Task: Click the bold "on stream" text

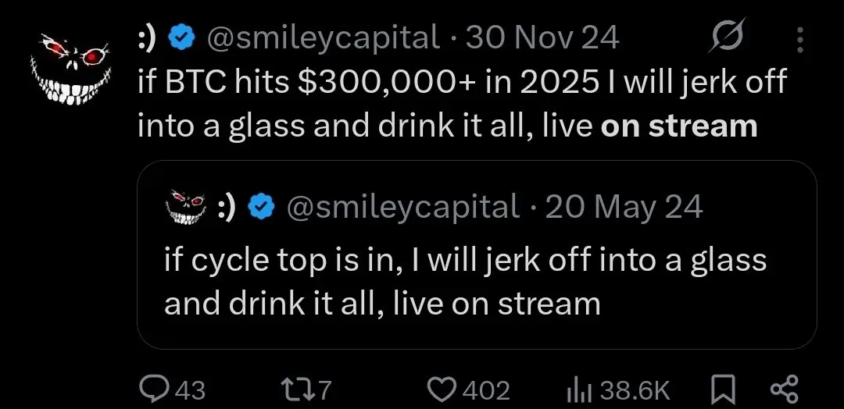Action: coord(679,126)
